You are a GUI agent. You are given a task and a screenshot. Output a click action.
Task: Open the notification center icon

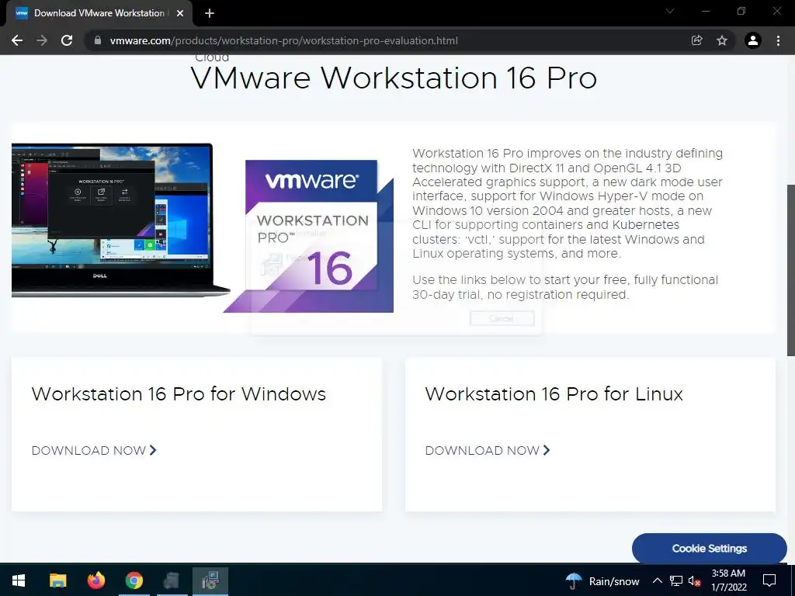pyautogui.click(x=769, y=580)
